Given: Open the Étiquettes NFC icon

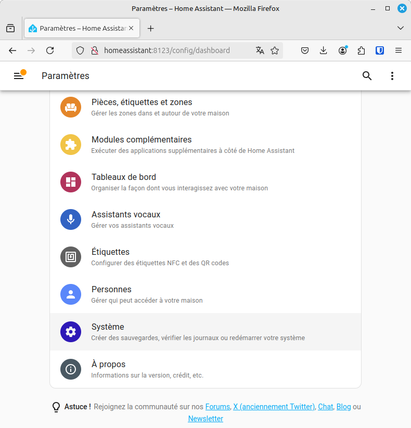Looking at the screenshot, I should tap(71, 257).
